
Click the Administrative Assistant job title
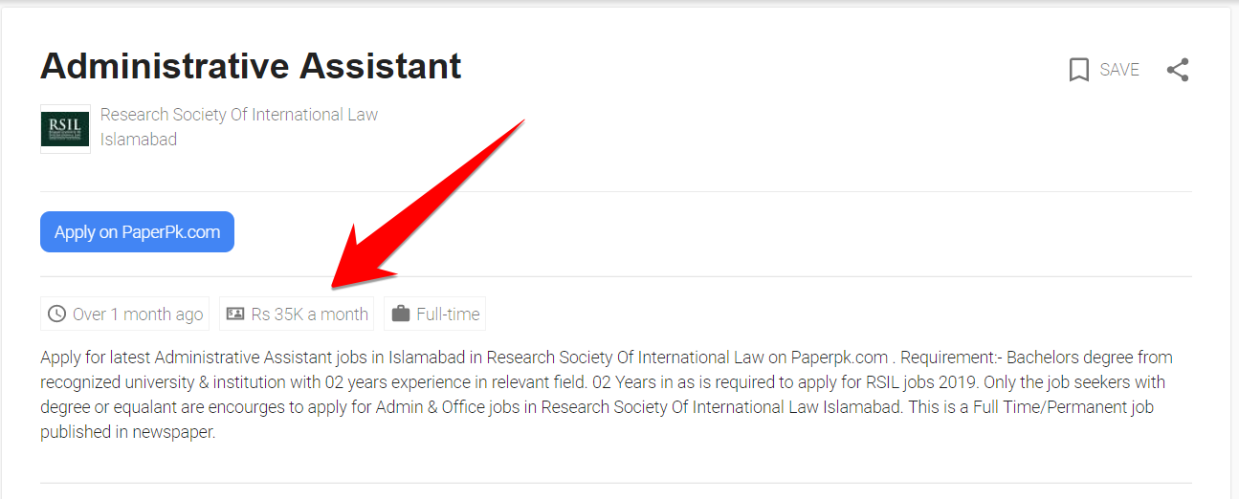pyautogui.click(x=251, y=66)
